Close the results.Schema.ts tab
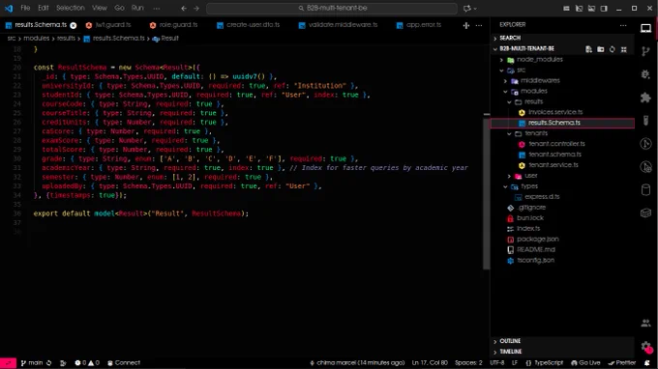The height and width of the screenshot is (369, 658). click(74, 25)
